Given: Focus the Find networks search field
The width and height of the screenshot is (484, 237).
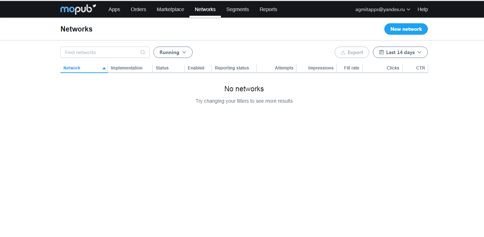Looking at the screenshot, I should tap(105, 52).
